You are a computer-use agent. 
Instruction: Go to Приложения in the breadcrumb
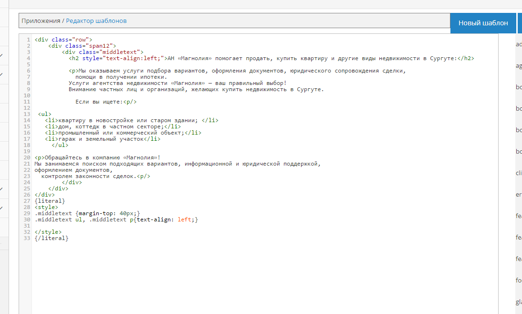[x=41, y=21]
